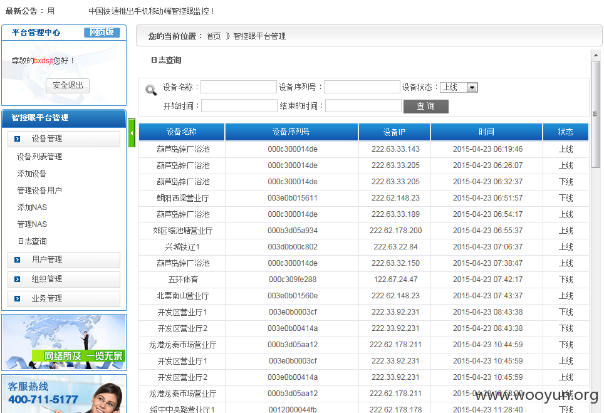
Task: Select the 郊区暖池塘营业厅 device name cell
Action: (x=182, y=231)
